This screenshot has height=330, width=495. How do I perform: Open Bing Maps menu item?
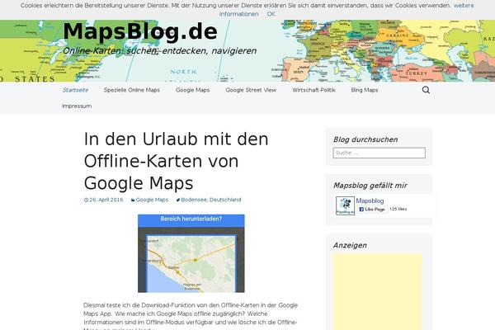pyautogui.click(x=365, y=90)
